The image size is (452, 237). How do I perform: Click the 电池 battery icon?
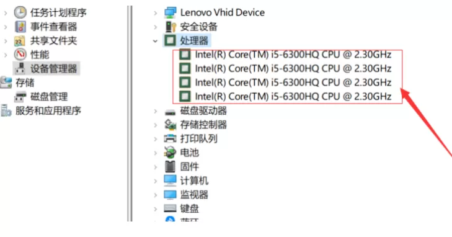pos(170,153)
